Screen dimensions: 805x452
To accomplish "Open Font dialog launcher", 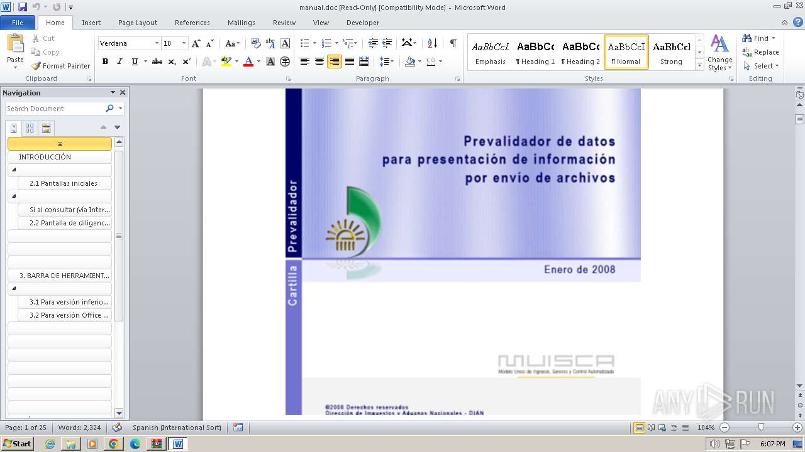I will tap(289, 79).
